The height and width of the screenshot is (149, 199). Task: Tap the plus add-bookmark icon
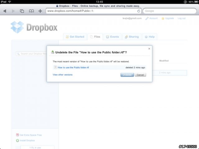(40, 11)
